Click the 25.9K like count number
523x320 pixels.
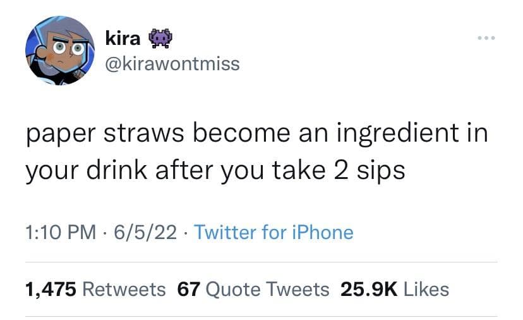[x=368, y=289]
